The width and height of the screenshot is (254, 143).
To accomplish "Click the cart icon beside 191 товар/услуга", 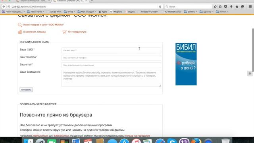I will (64, 32).
